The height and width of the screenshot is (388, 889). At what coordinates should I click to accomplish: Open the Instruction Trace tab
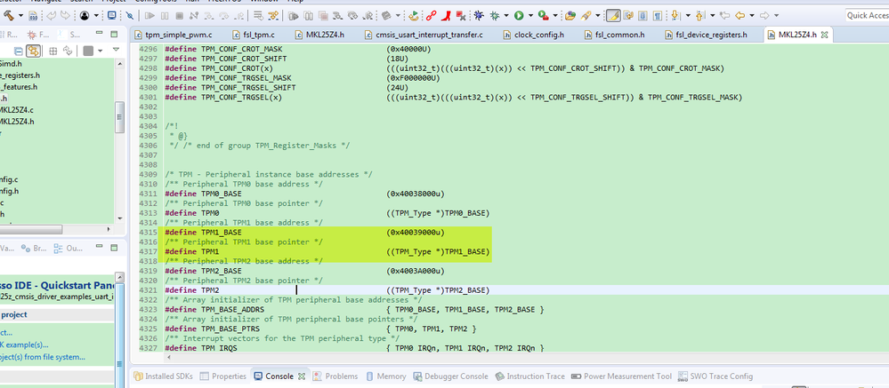(x=529, y=376)
